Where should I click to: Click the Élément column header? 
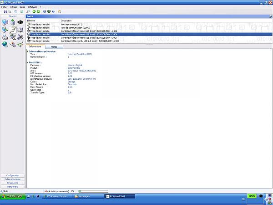click(x=43, y=20)
